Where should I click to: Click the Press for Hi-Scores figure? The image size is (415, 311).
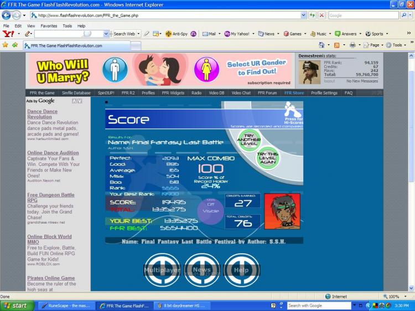point(293,112)
